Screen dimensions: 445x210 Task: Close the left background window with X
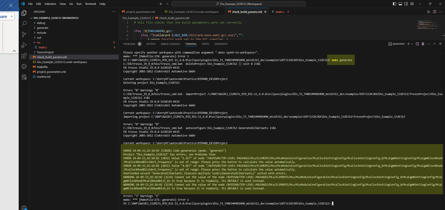[x=11, y=5]
